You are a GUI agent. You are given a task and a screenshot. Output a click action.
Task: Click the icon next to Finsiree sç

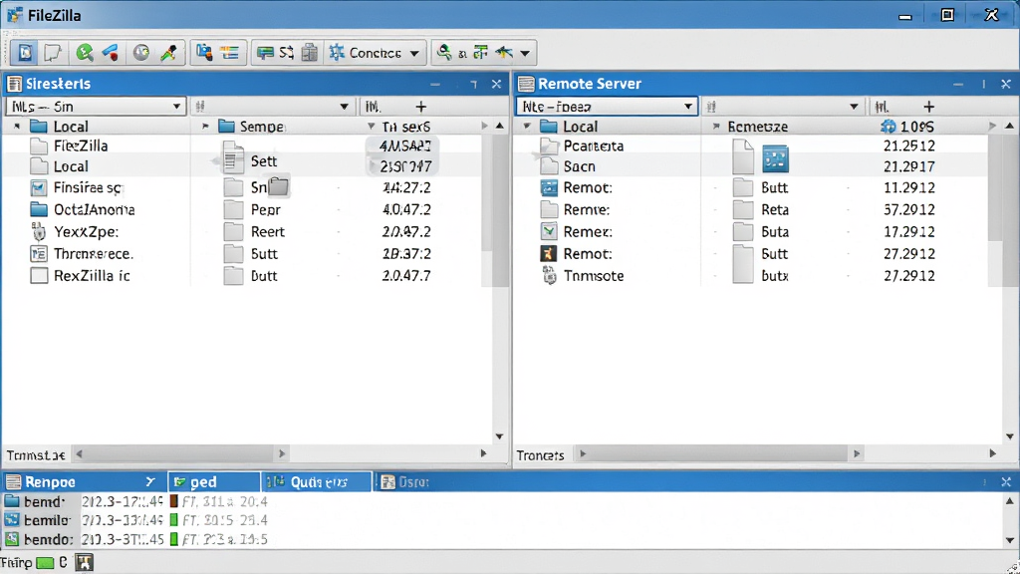39,188
